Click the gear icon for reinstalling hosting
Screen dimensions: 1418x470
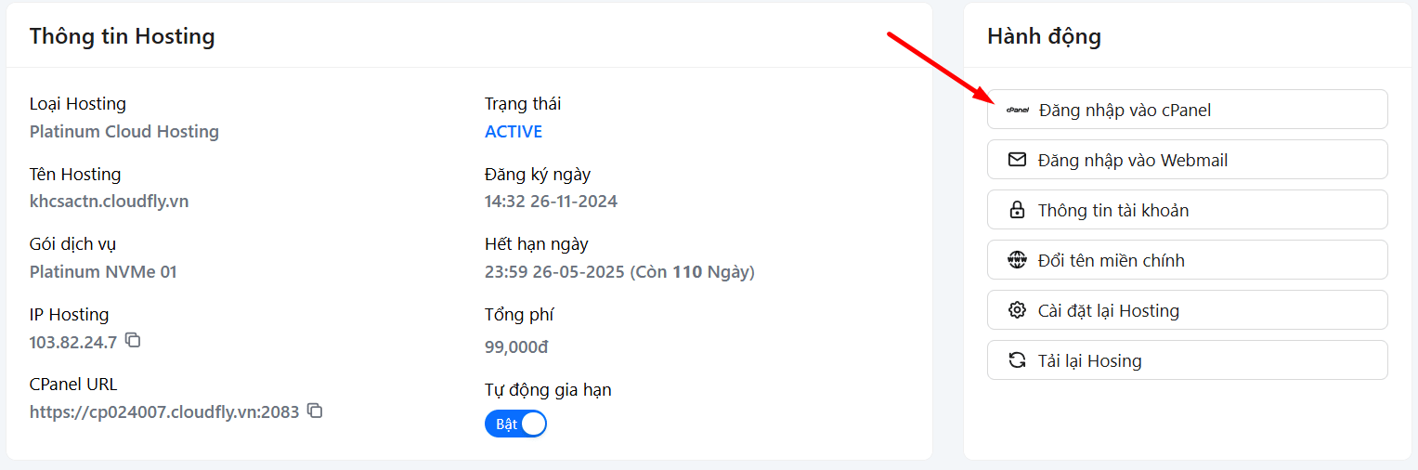tap(1017, 310)
